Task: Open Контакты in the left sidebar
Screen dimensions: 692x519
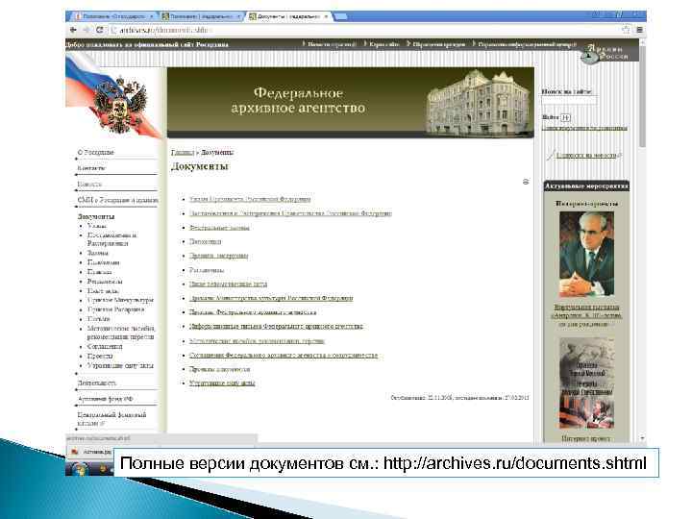Action: click(92, 168)
